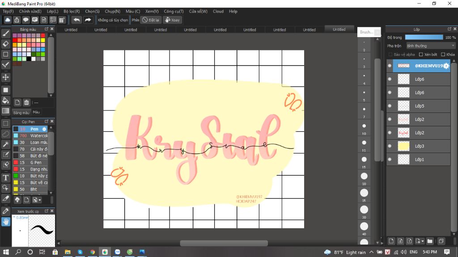
Task: Select the Brush tool in left toolbar
Action: click(5, 33)
